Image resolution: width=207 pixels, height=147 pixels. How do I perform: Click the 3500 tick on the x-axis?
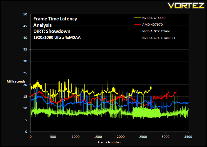[x=188, y=136]
